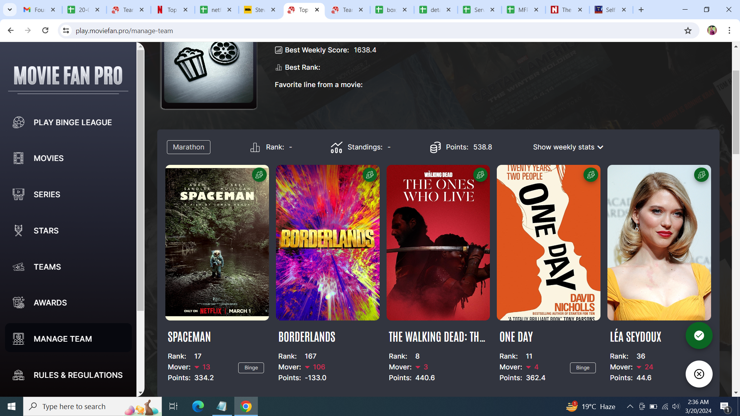
Task: Open Windows Start menu
Action: 12,406
